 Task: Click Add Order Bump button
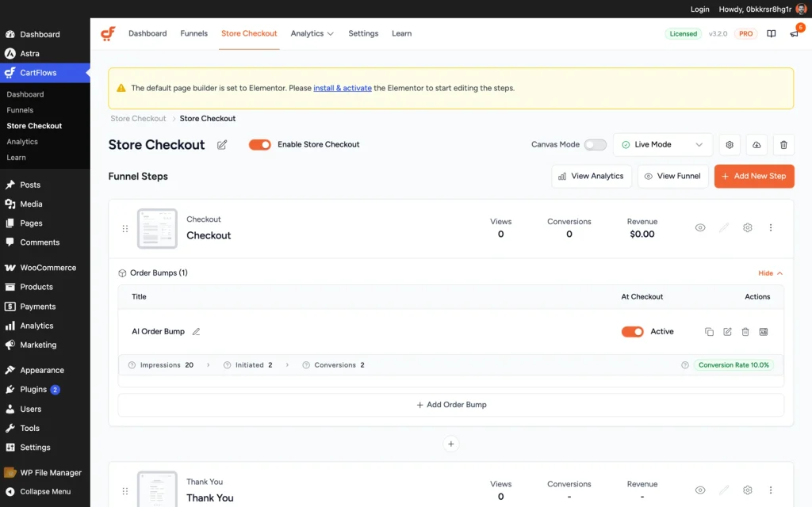click(450, 405)
